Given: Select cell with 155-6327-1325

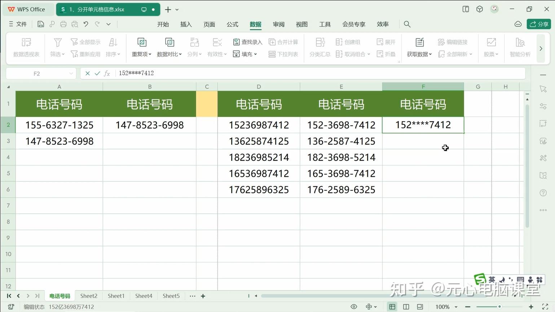Looking at the screenshot, I should [x=59, y=125].
